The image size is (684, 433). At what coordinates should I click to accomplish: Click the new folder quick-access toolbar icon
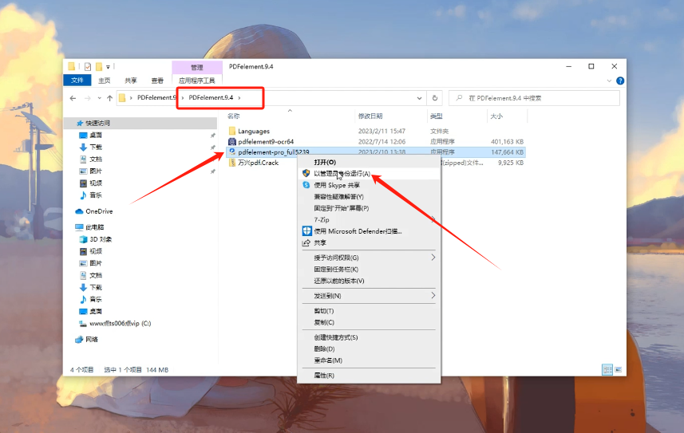[x=99, y=67]
